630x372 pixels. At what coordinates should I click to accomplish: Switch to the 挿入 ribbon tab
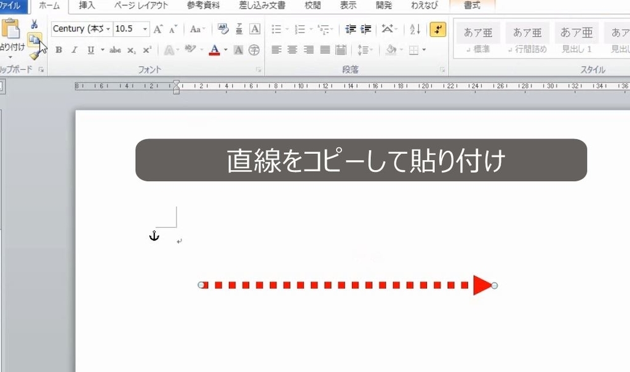86,6
